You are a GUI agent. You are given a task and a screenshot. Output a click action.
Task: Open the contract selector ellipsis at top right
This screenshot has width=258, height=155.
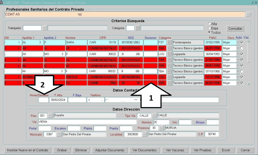(249, 14)
